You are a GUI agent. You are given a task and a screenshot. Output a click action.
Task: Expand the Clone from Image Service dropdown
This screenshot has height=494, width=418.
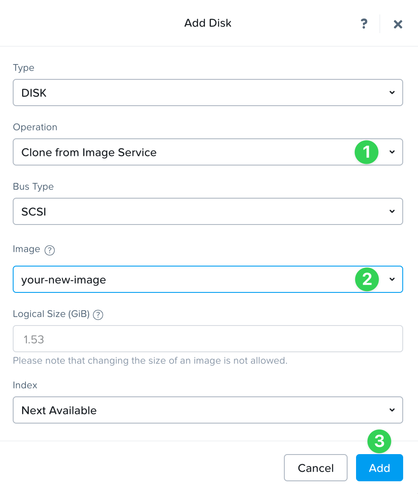click(x=208, y=152)
